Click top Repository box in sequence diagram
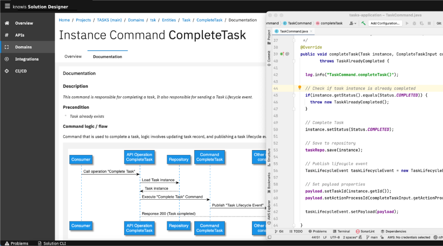 [x=179, y=159]
